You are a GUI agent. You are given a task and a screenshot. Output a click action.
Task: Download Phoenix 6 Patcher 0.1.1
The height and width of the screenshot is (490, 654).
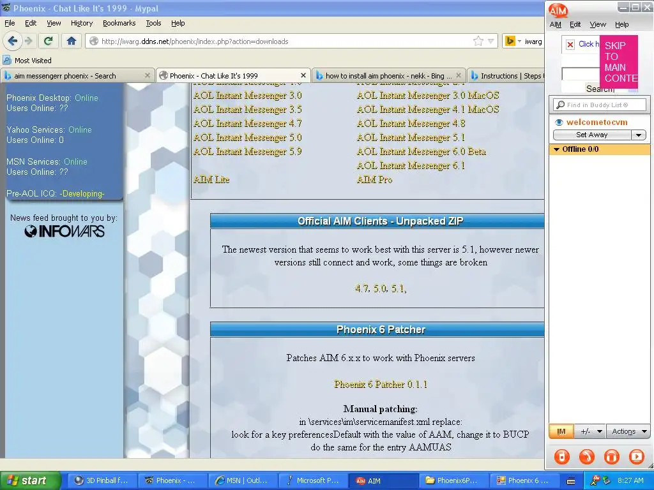click(x=381, y=384)
